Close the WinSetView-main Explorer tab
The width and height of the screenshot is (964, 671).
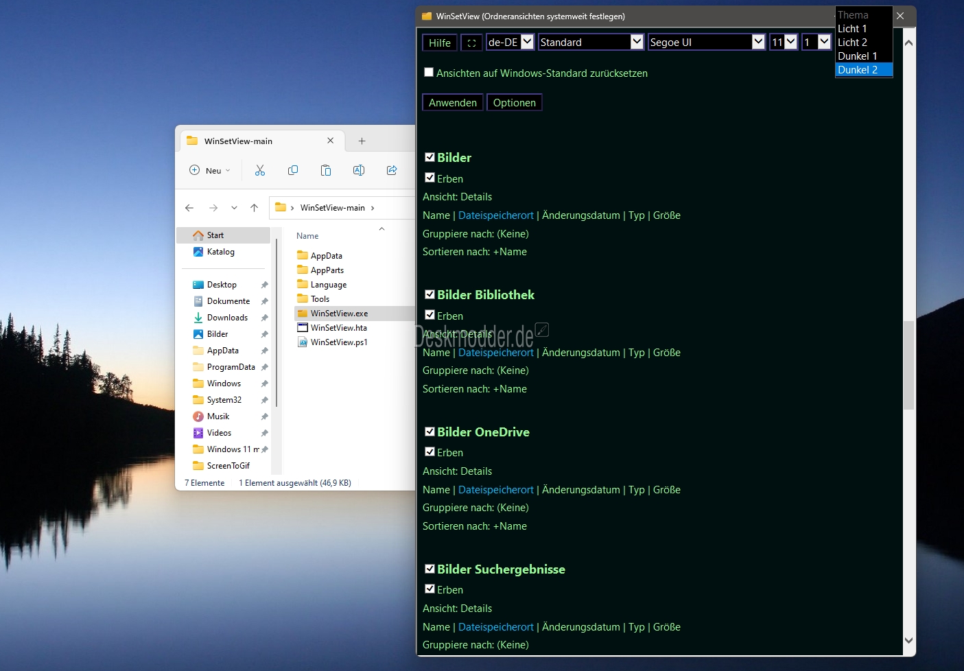point(330,141)
